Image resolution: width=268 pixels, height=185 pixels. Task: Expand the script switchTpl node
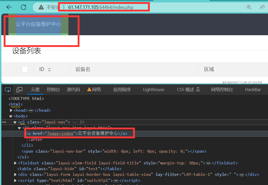[15, 180]
